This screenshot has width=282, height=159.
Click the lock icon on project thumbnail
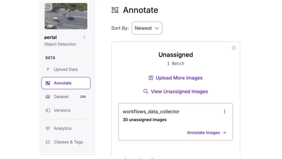48,7
